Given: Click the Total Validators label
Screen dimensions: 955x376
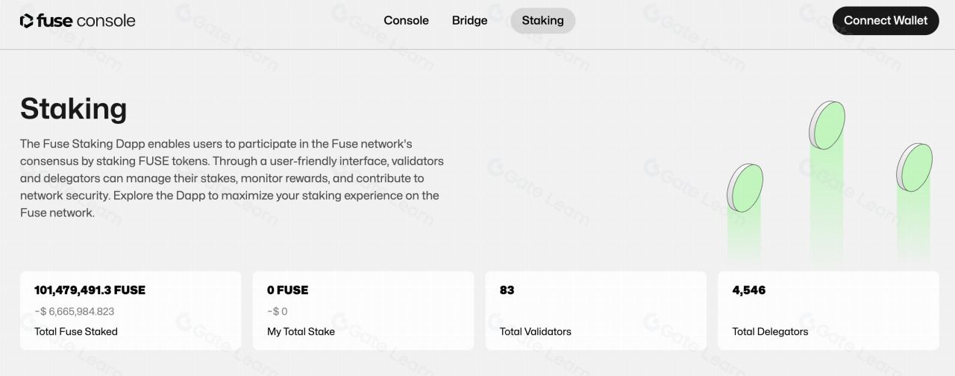Looking at the screenshot, I should [535, 331].
